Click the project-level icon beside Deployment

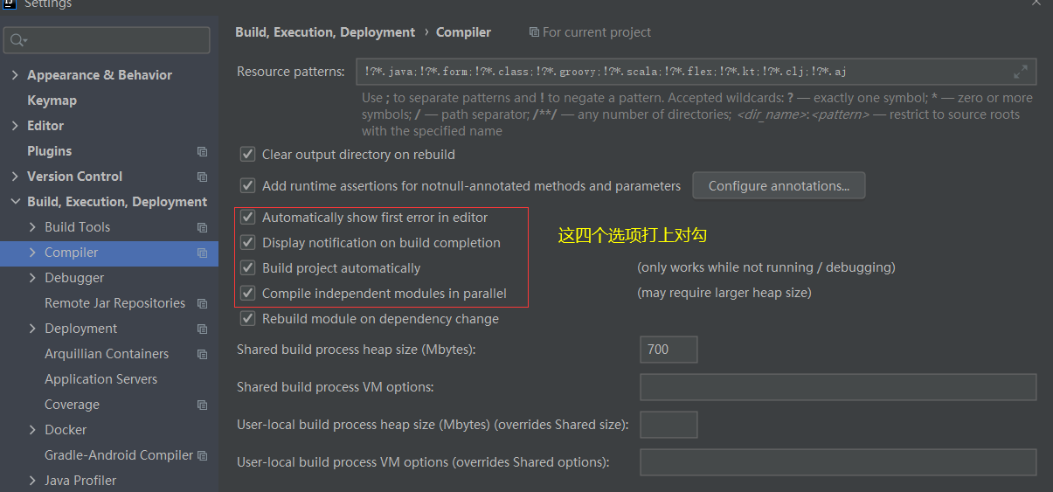tap(203, 329)
